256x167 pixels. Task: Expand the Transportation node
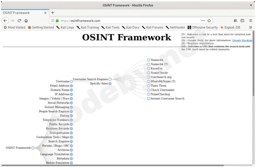pos(71,133)
